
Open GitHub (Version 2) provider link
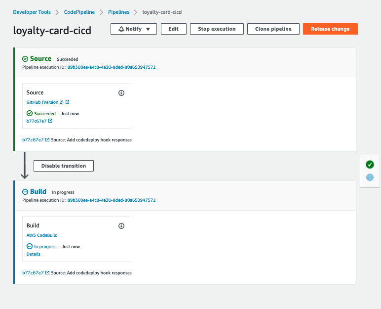[45, 102]
